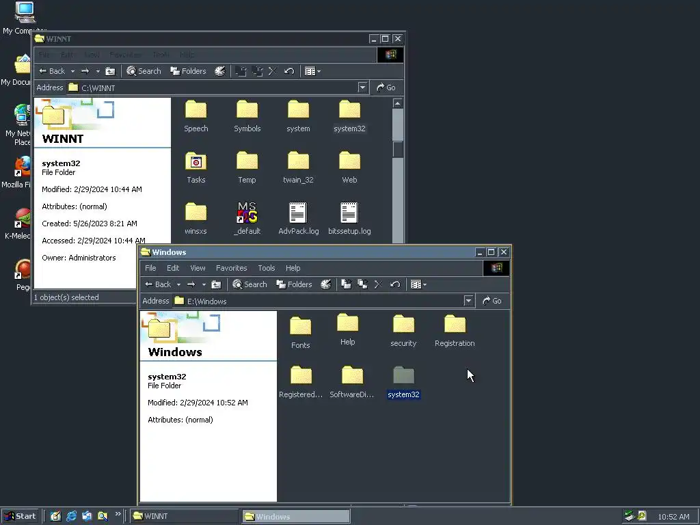The height and width of the screenshot is (525, 700).
Task: Select the Tasks folder in WINNT window
Action: point(196,167)
